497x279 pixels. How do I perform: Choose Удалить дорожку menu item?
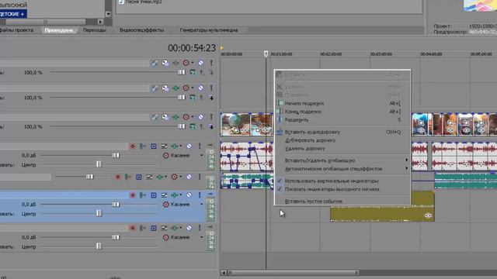pyautogui.click(x=342, y=148)
